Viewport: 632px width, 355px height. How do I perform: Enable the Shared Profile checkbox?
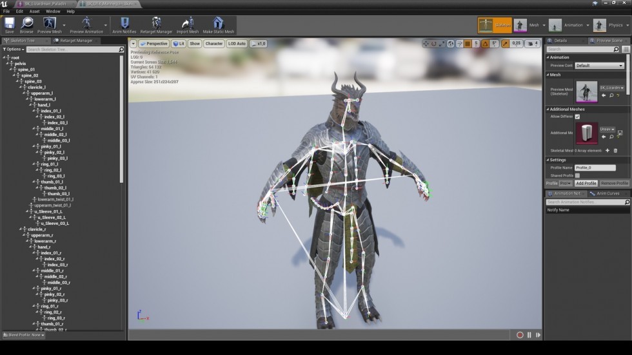tap(577, 175)
